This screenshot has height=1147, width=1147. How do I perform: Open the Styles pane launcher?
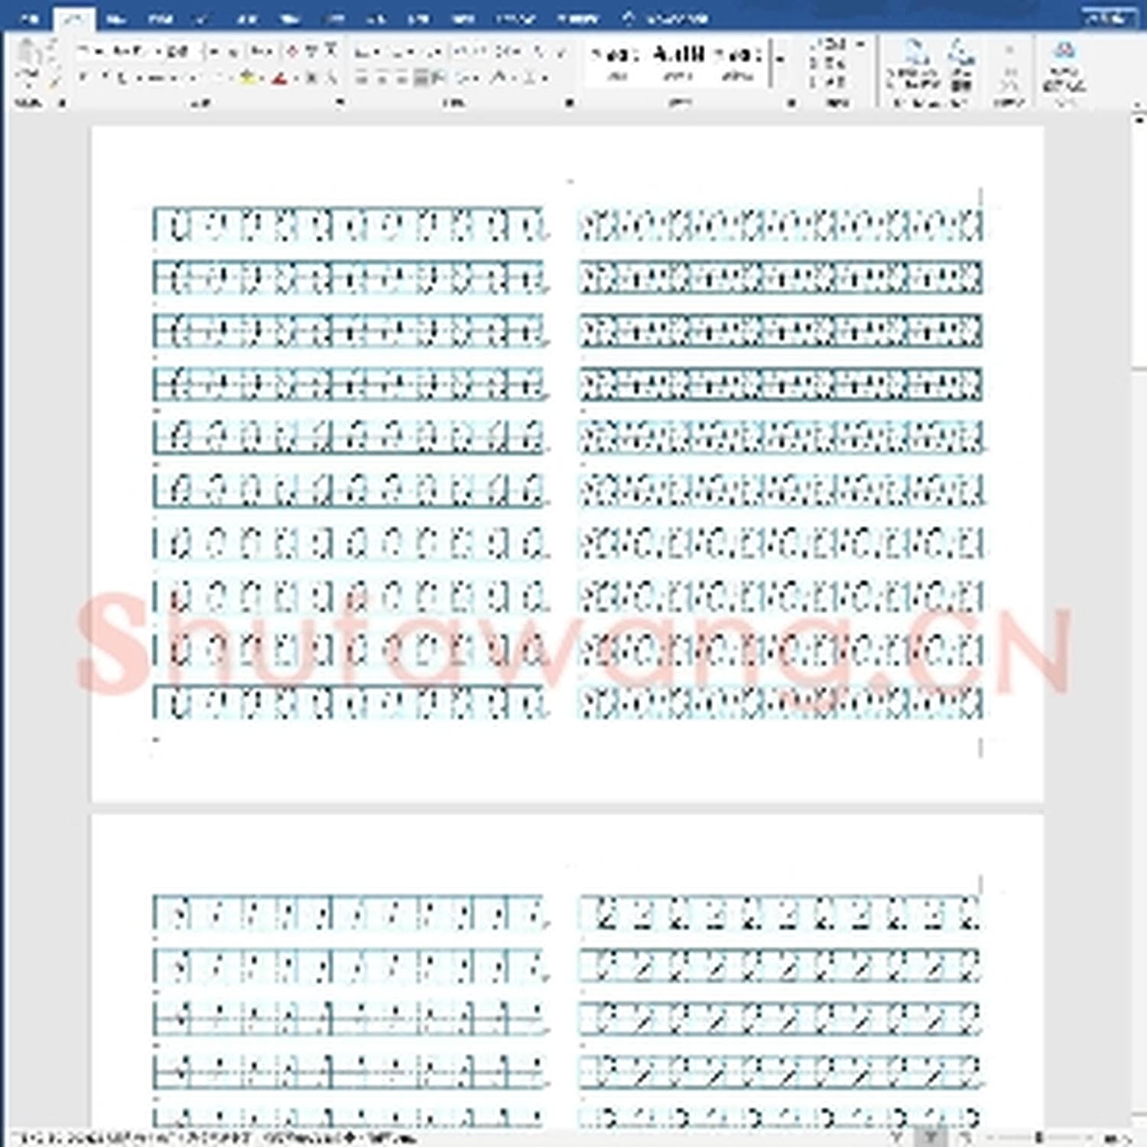coord(792,102)
